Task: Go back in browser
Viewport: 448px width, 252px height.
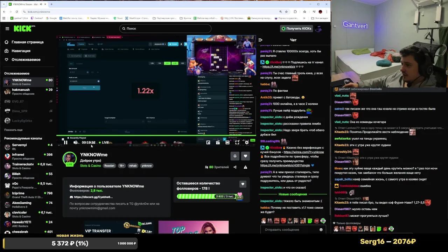Action: coord(4,12)
